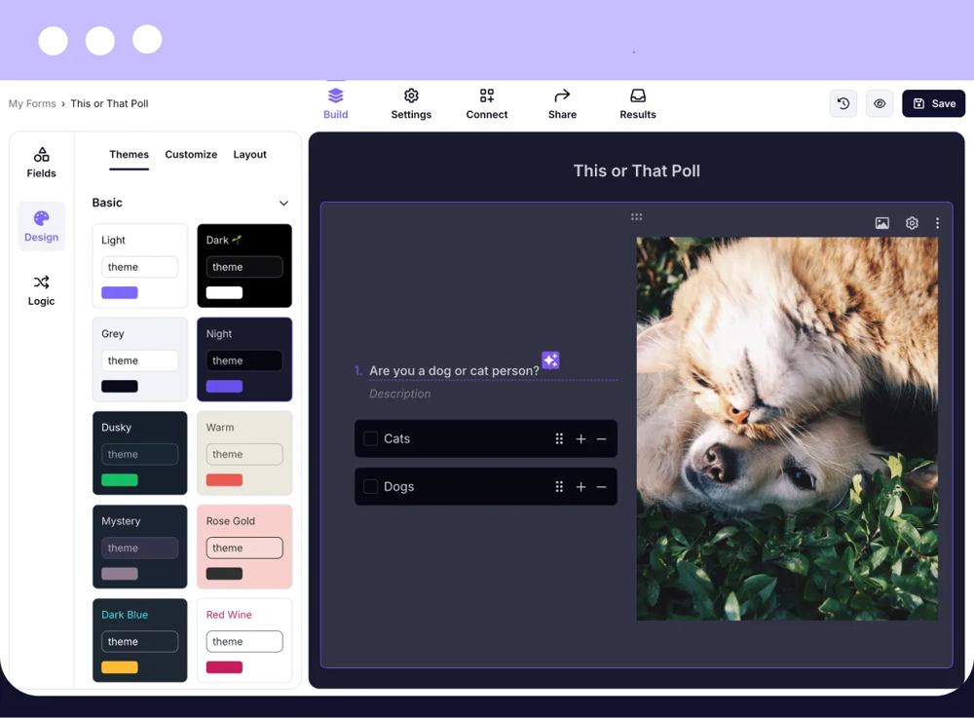Remove the Dogs option with minus icon
This screenshot has height=718, width=974.
[601, 487]
